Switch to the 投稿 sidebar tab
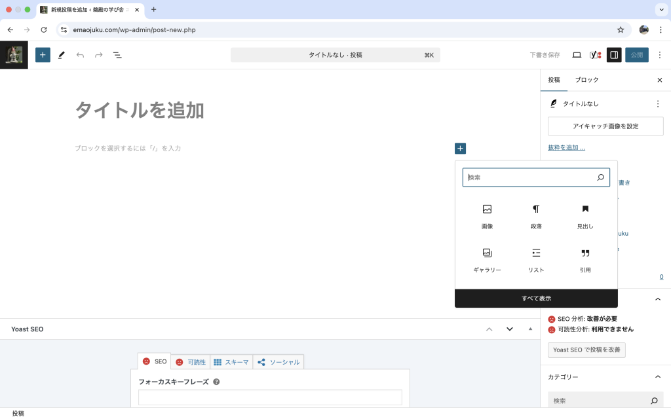This screenshot has width=671, height=419. [554, 80]
